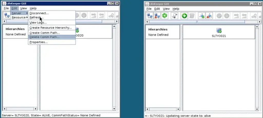Image resolution: width=263 pixels, height=118 pixels.
Task: Click greyed Add Dependency icon, right window
Action: [254, 16]
